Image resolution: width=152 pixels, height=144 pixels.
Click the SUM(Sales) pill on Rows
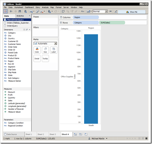112,22
